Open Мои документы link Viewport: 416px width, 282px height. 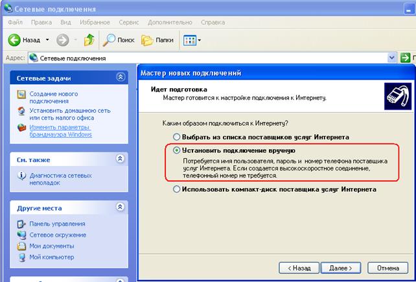51,246
